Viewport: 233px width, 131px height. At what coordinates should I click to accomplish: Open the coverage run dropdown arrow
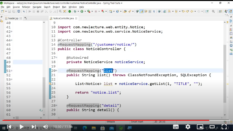tap(92, 11)
